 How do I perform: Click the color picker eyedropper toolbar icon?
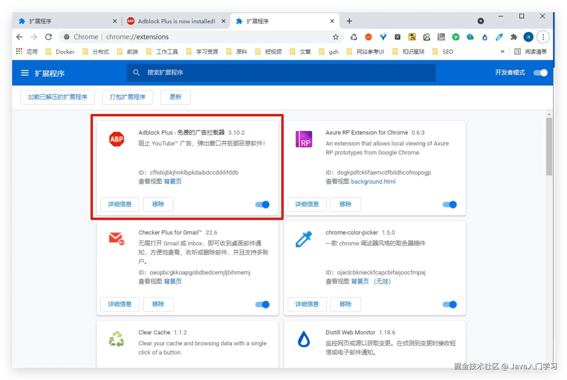499,37
